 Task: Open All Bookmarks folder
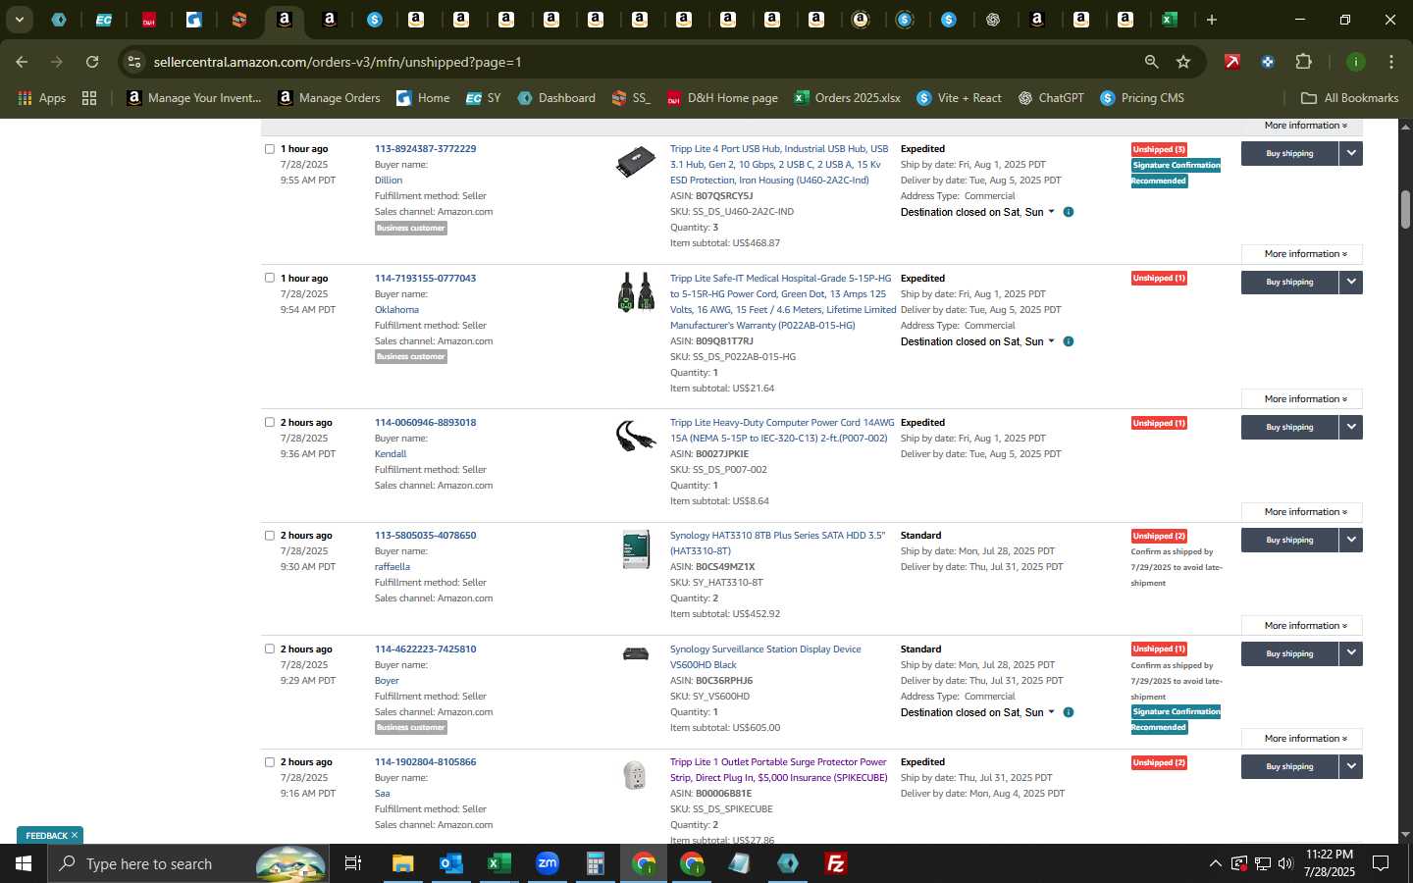point(1349,98)
